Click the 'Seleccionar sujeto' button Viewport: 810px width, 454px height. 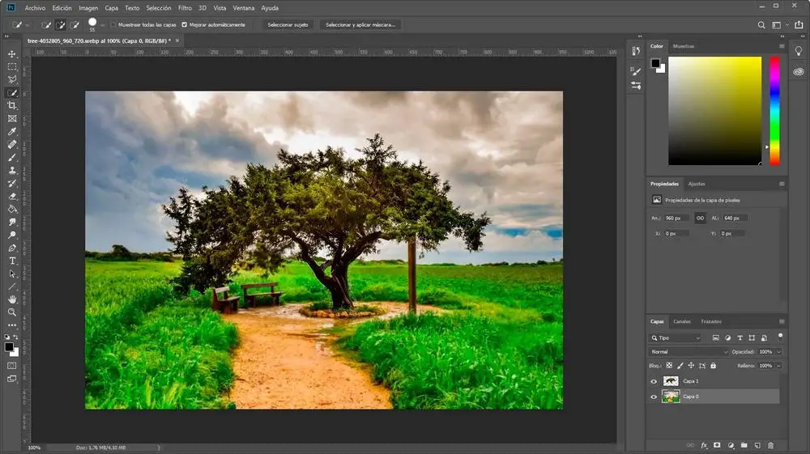(288, 25)
